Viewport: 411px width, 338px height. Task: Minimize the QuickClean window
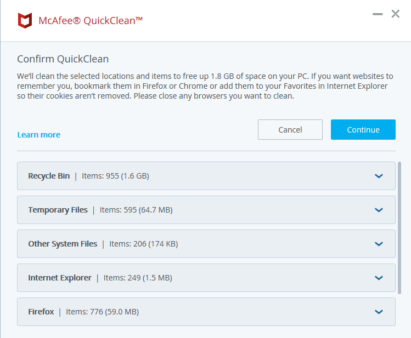click(378, 14)
